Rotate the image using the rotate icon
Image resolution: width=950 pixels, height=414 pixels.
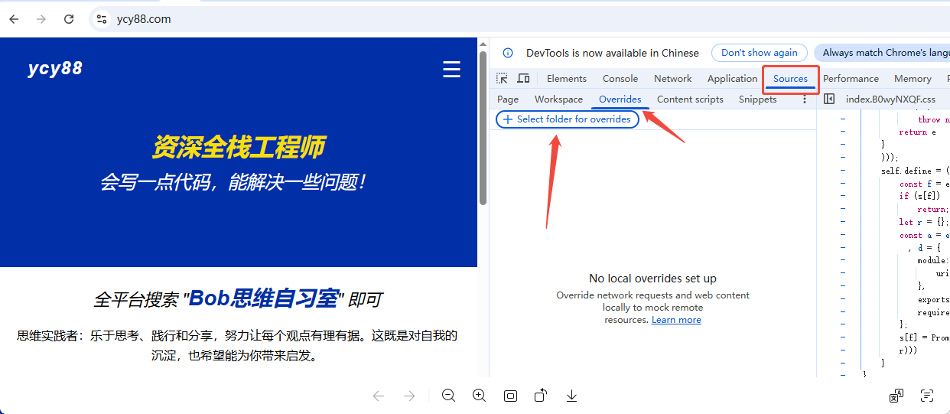click(x=541, y=396)
